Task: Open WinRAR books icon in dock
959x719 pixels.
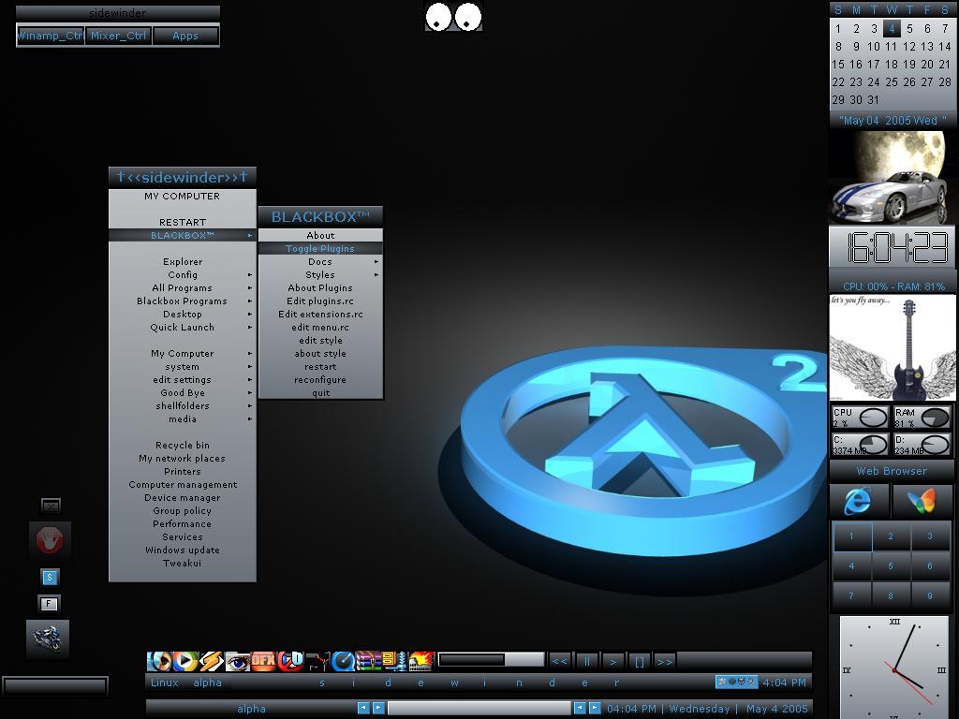Action: 368,661
